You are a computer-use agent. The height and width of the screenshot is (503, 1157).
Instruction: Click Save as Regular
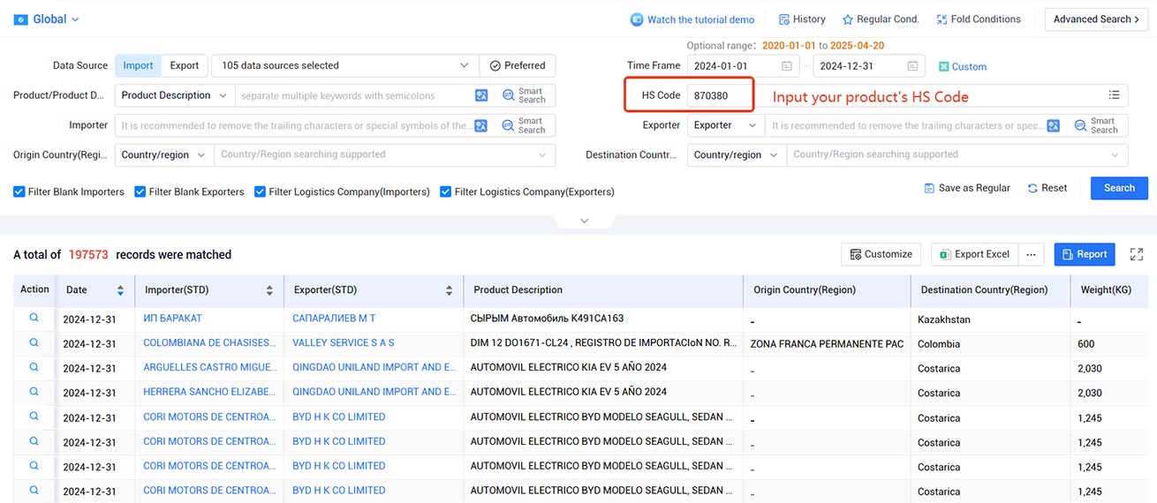click(967, 188)
